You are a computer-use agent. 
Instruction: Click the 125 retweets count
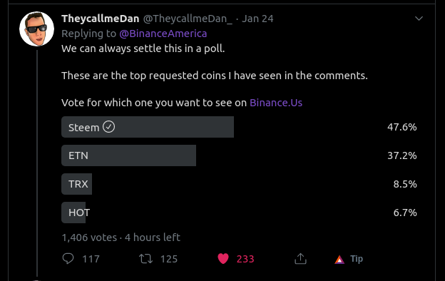[x=169, y=259]
